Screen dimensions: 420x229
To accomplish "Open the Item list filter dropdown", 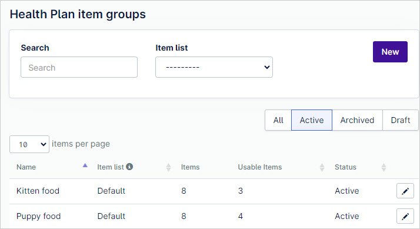I will [x=214, y=67].
